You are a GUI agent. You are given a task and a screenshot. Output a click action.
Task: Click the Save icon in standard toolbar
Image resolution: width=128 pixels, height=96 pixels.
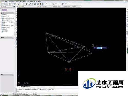[4, 4]
